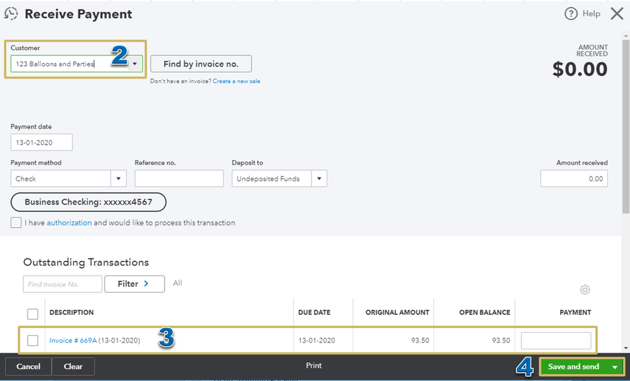Viewport: 630px width, 381px height.
Task: Select all outstanding transactions checkbox in header
Action: tap(33, 314)
